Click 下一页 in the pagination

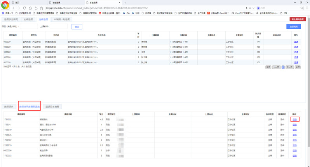[289, 67]
